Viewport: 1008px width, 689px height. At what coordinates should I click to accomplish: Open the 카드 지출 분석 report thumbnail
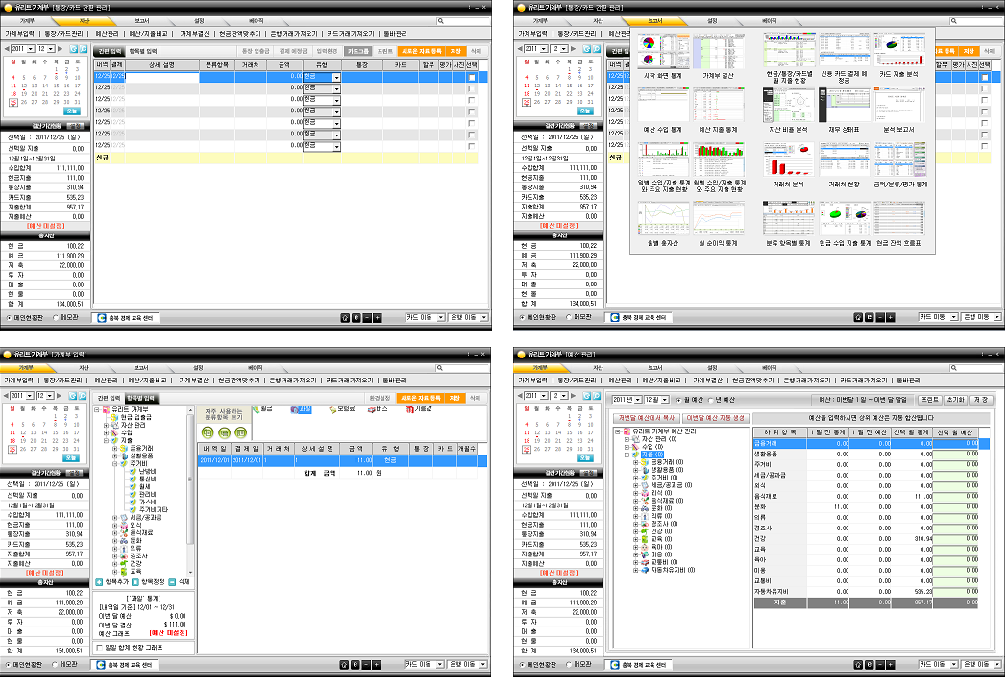[x=898, y=56]
